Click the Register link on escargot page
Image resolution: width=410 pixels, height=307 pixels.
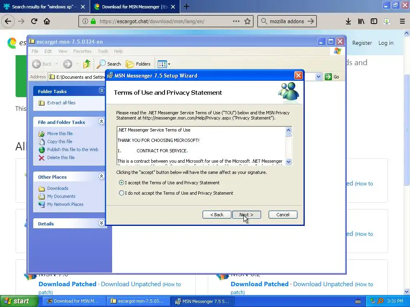point(362,43)
